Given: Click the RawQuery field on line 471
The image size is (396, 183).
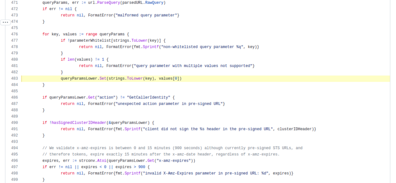Looking at the screenshot, I should tap(154, 2).
